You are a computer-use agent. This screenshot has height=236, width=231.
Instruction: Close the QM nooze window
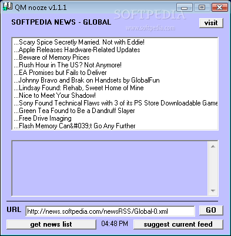220,8
